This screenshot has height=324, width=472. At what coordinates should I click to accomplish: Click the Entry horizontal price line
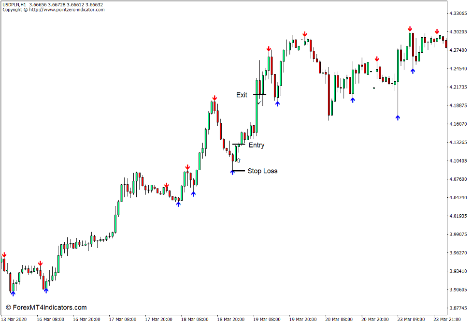239,144
